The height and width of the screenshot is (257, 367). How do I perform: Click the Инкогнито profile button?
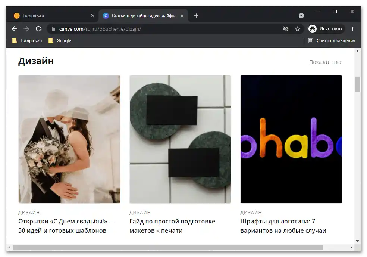click(x=326, y=29)
